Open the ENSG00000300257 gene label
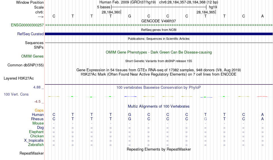This screenshot has width=273, height=160. [x=27, y=25]
